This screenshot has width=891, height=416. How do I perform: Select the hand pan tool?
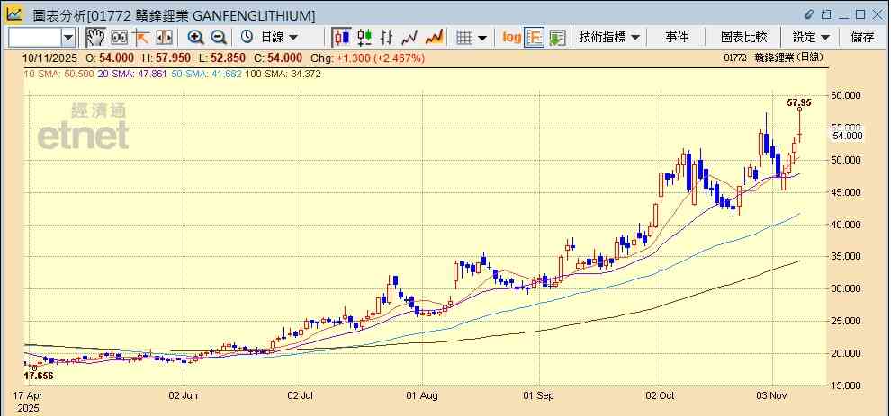point(95,37)
